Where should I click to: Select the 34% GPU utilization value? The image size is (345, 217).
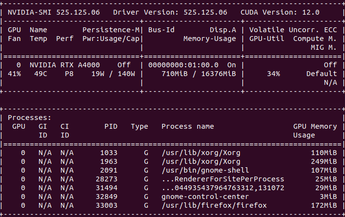[x=273, y=74]
